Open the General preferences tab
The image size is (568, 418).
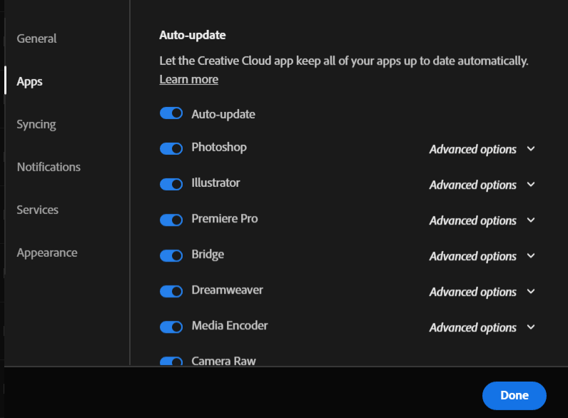36,39
